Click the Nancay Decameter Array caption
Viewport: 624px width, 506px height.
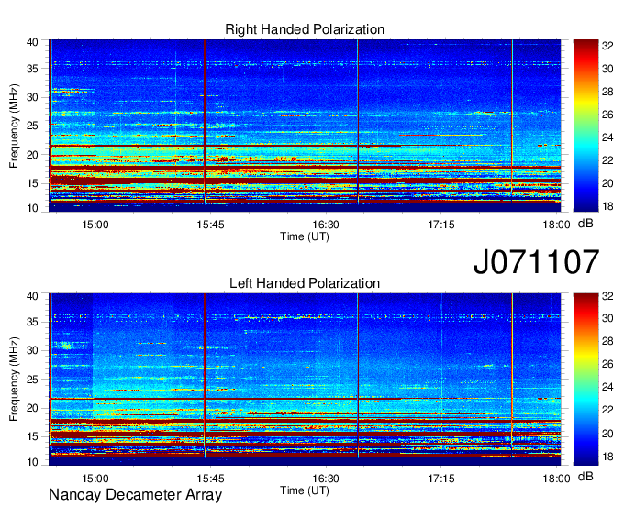[135, 495]
